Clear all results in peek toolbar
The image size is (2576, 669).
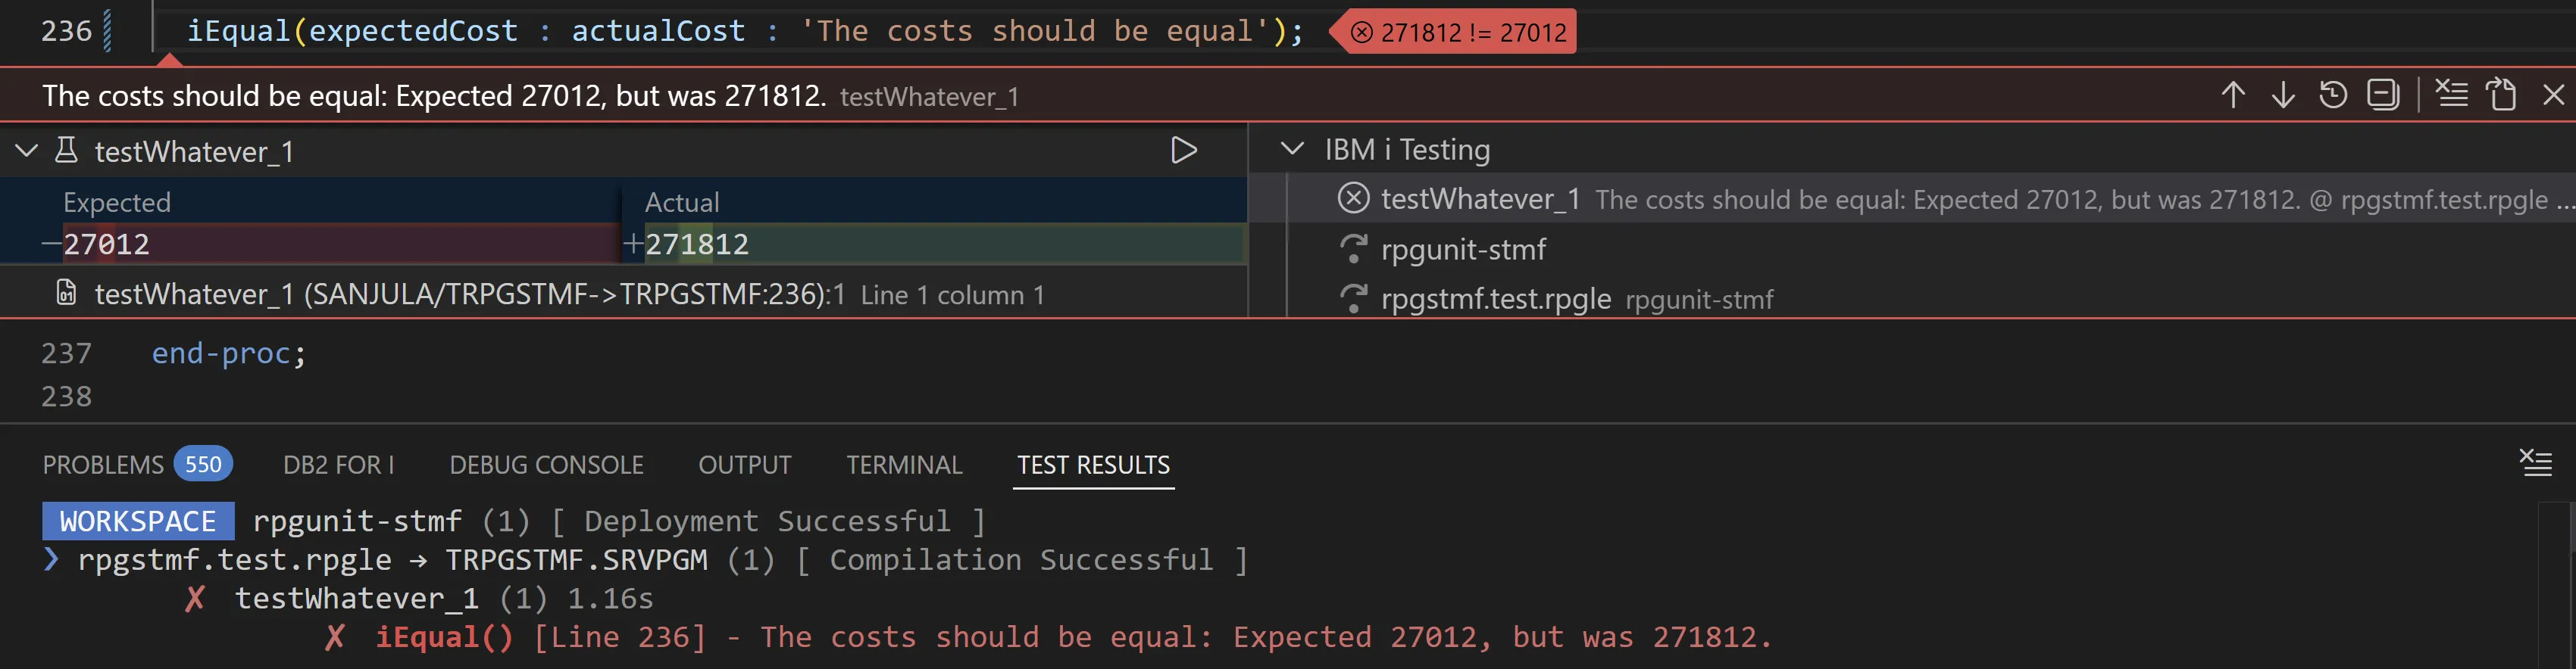[2451, 95]
